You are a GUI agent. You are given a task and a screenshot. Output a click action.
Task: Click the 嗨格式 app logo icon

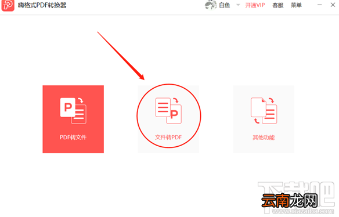[x=8, y=5]
